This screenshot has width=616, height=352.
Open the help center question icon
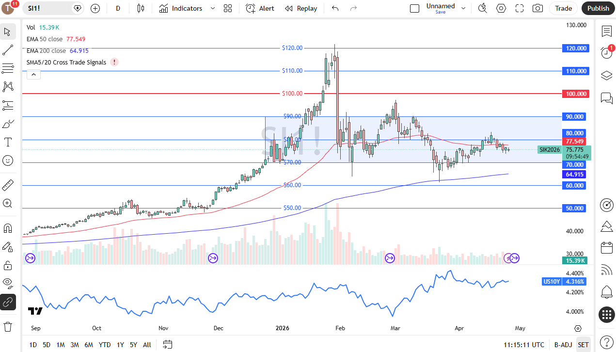(606, 341)
